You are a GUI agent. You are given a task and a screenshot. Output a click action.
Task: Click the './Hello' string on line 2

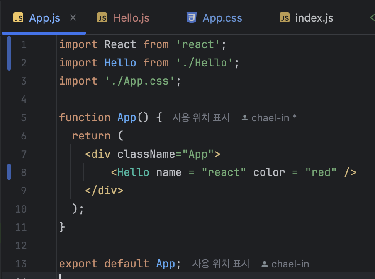pos(204,63)
